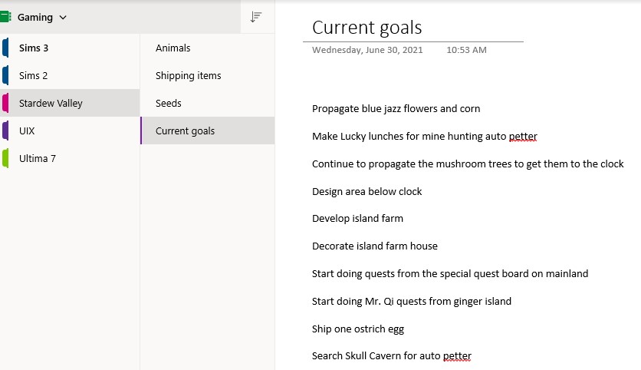
Task: Click the blue Sims 2 section icon
Action: (5, 75)
